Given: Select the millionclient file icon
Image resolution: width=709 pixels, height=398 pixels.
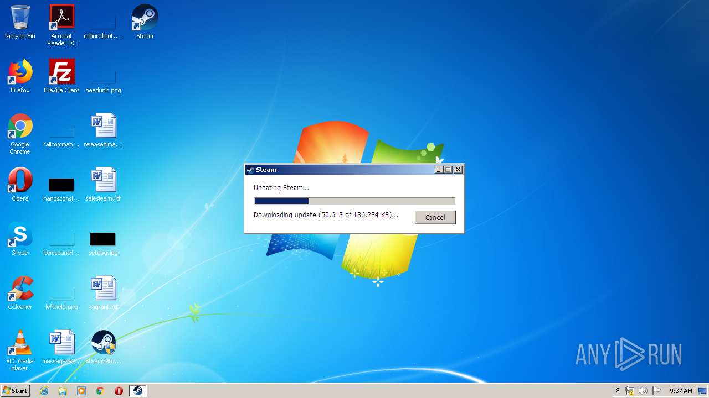Looking at the screenshot, I should 103,22.
